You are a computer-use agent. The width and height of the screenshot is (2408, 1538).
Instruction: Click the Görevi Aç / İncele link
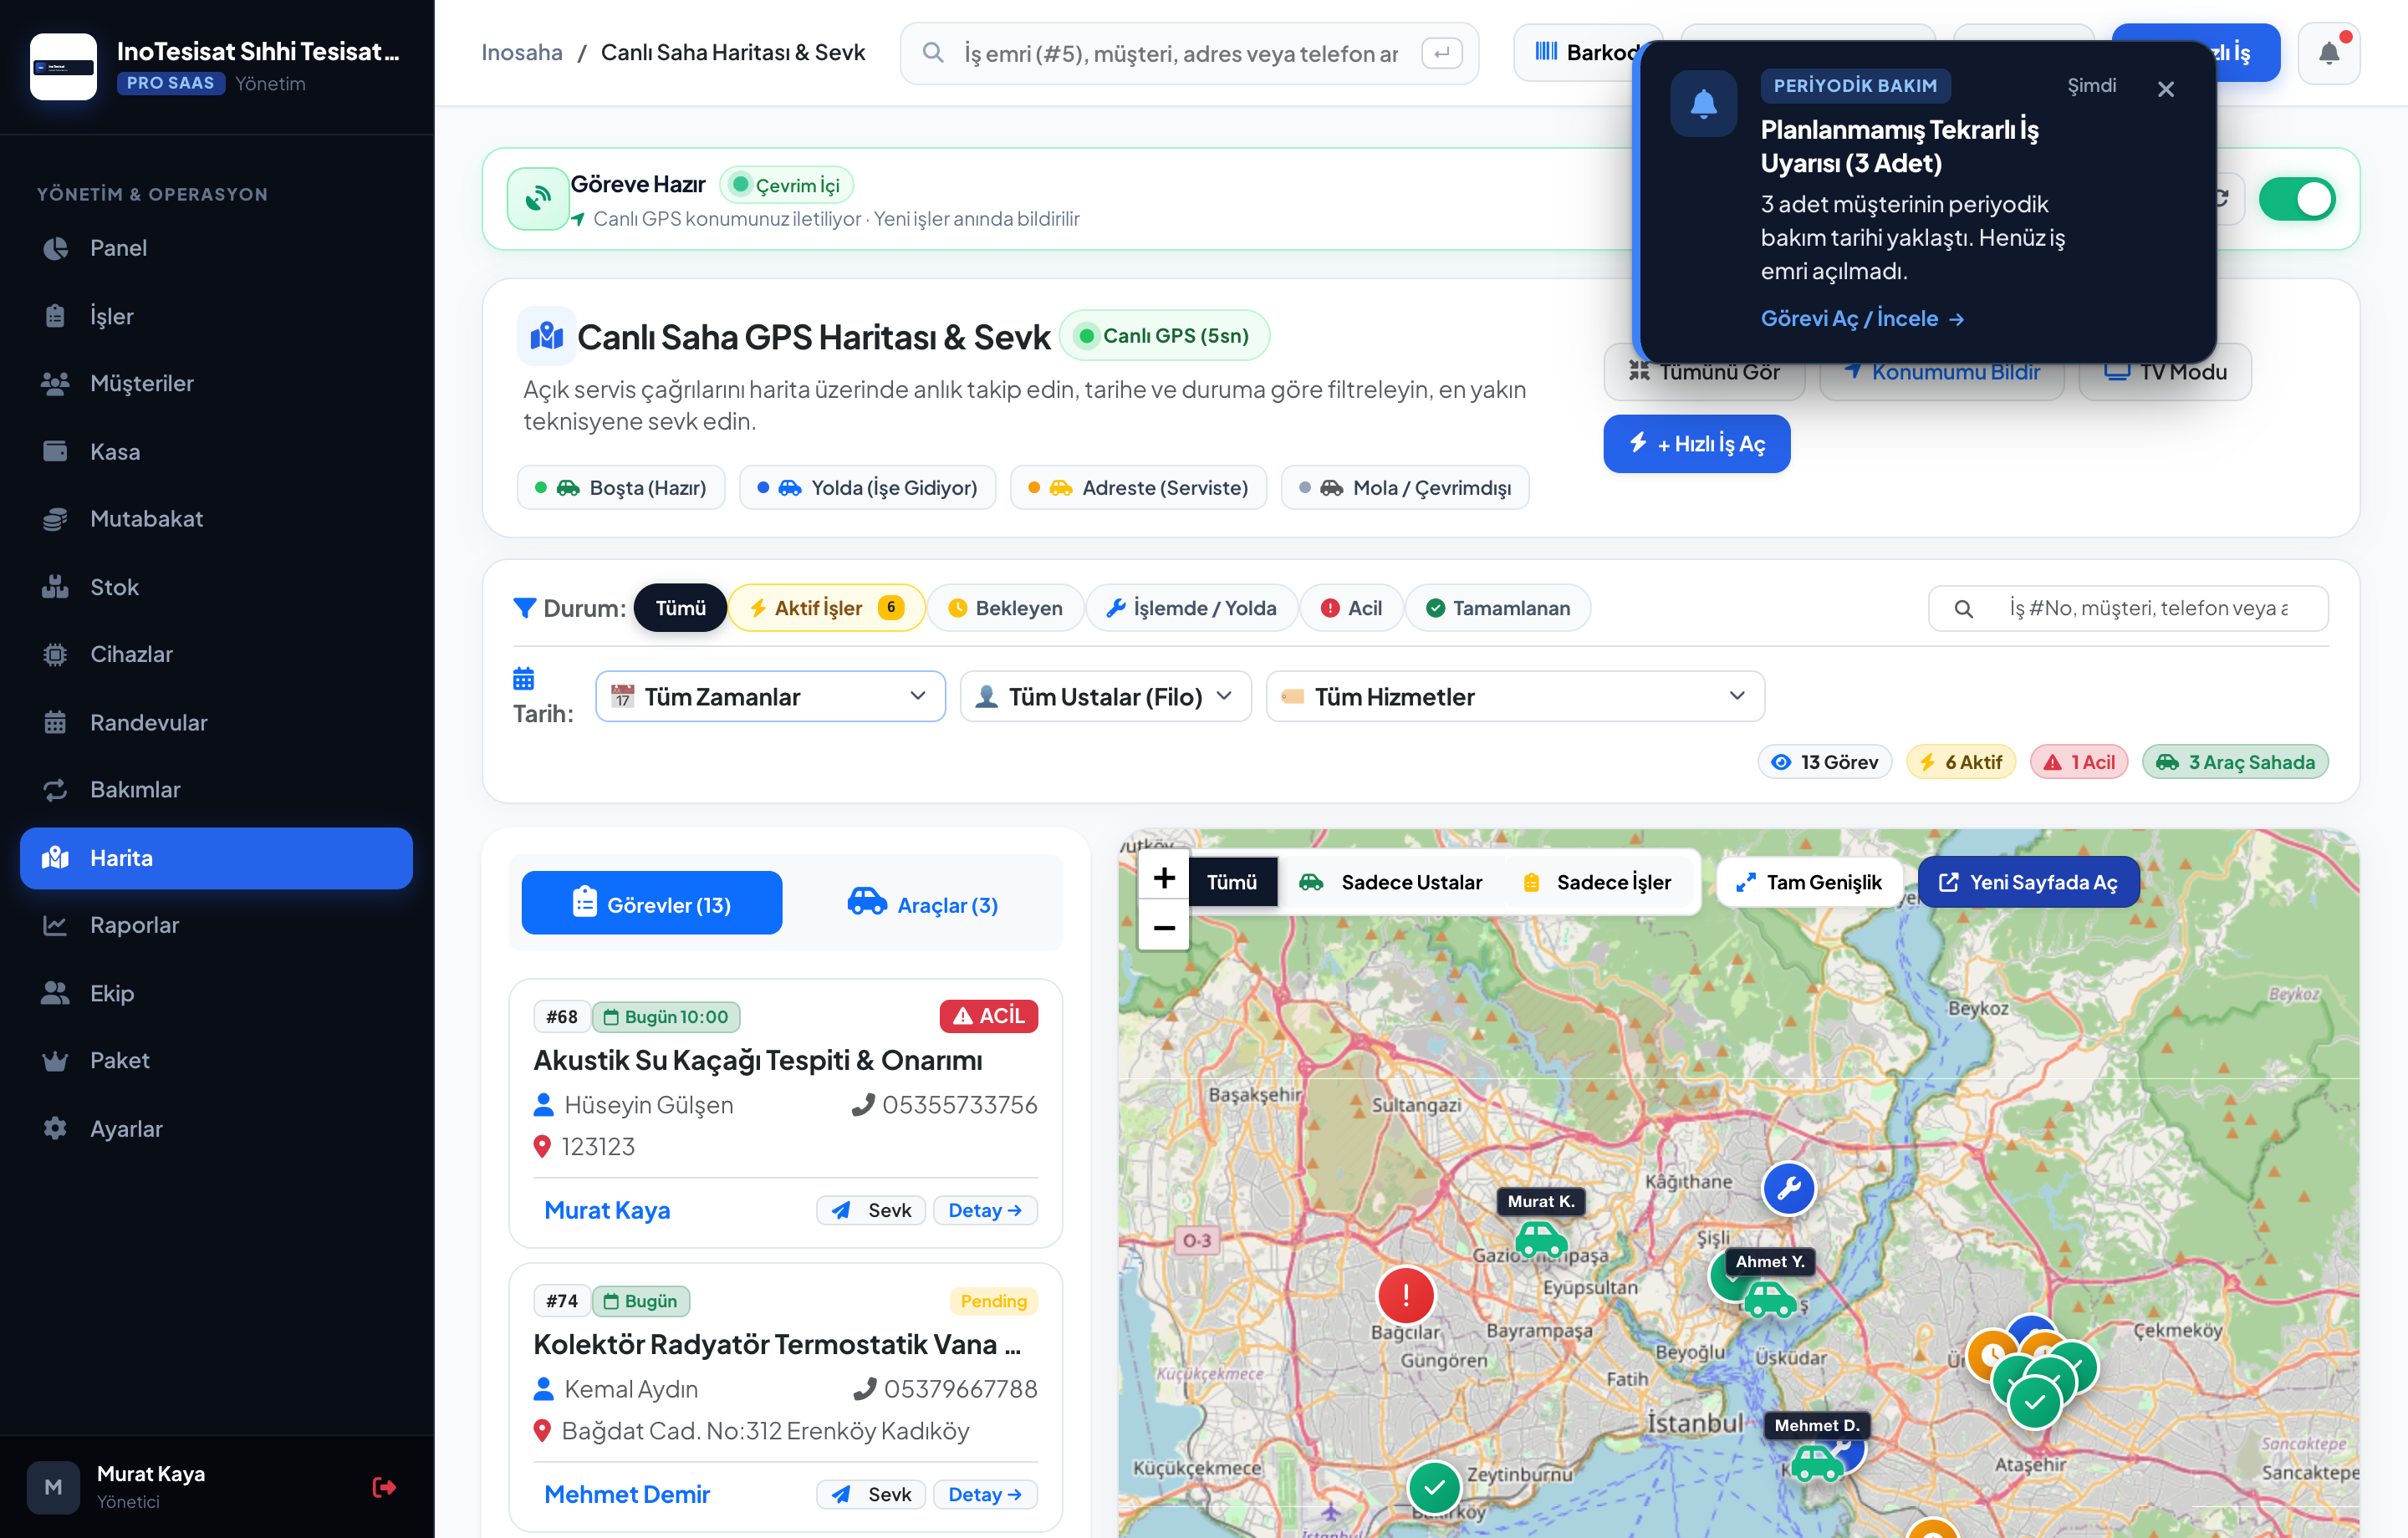(1862, 319)
